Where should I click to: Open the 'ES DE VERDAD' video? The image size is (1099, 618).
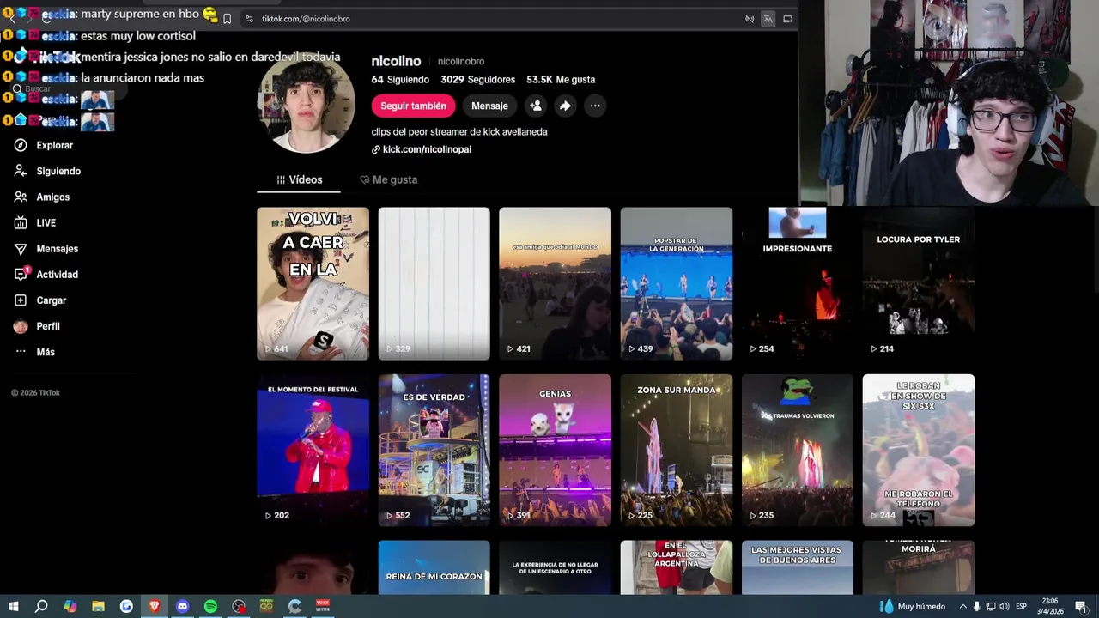pyautogui.click(x=434, y=450)
